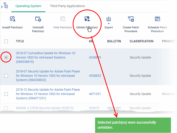Click the KB number 4471331 link
This screenshot has width=177, height=133.
pos(95,94)
